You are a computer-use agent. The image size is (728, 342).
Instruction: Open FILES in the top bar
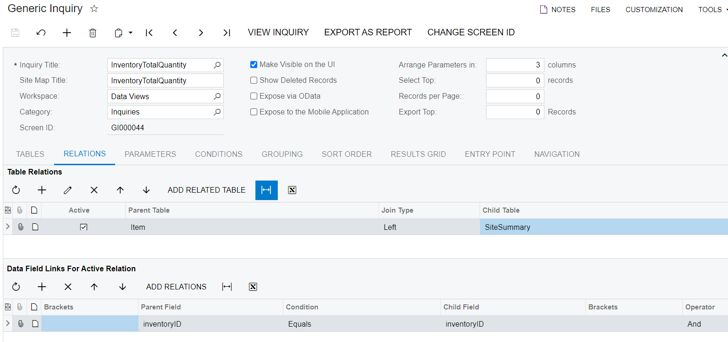click(x=600, y=9)
